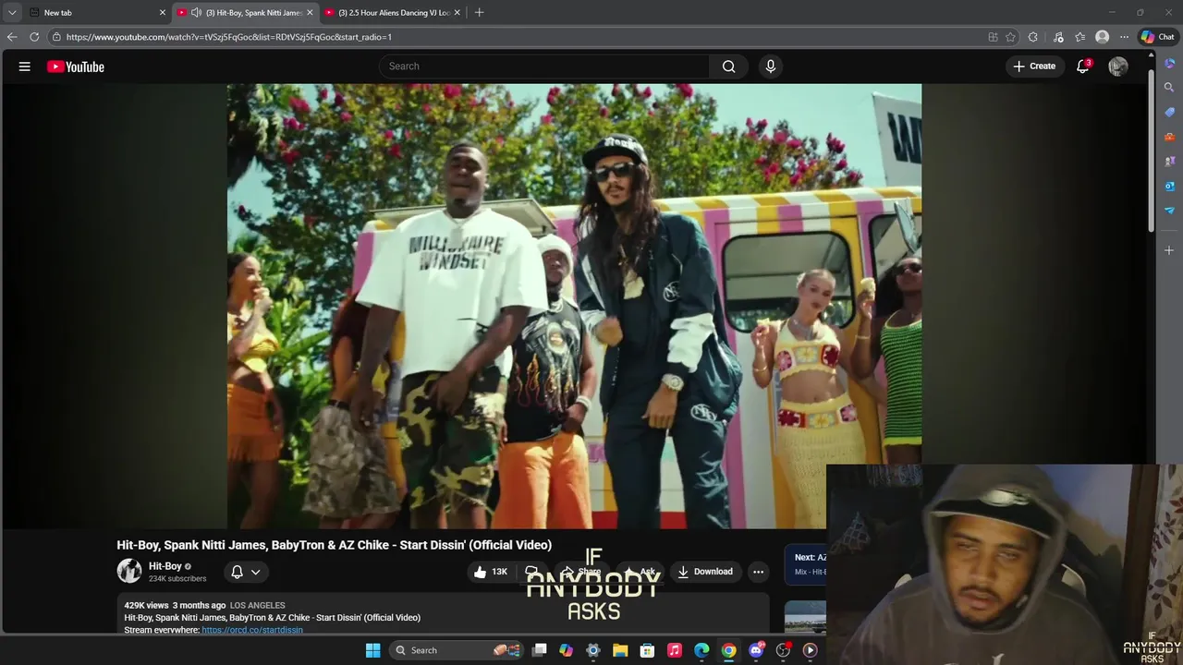The width and height of the screenshot is (1183, 665).
Task: Open the tab search dropdown arrow
Action: tap(12, 13)
